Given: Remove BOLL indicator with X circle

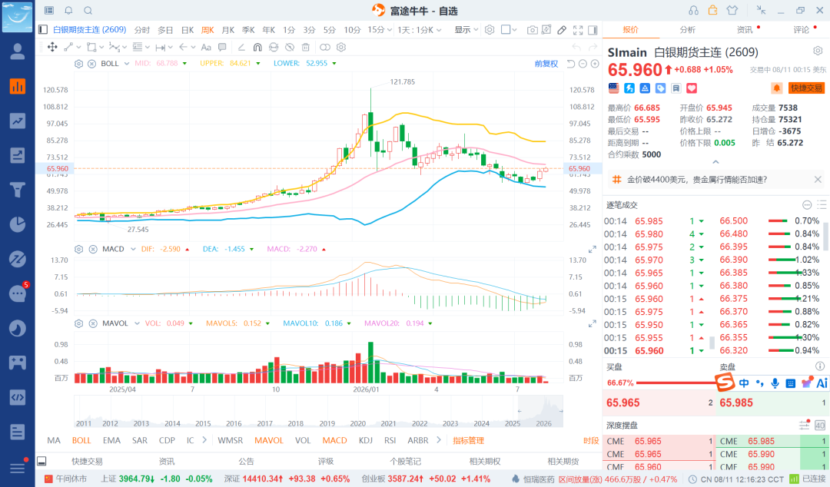Looking at the screenshot, I should click(91, 64).
